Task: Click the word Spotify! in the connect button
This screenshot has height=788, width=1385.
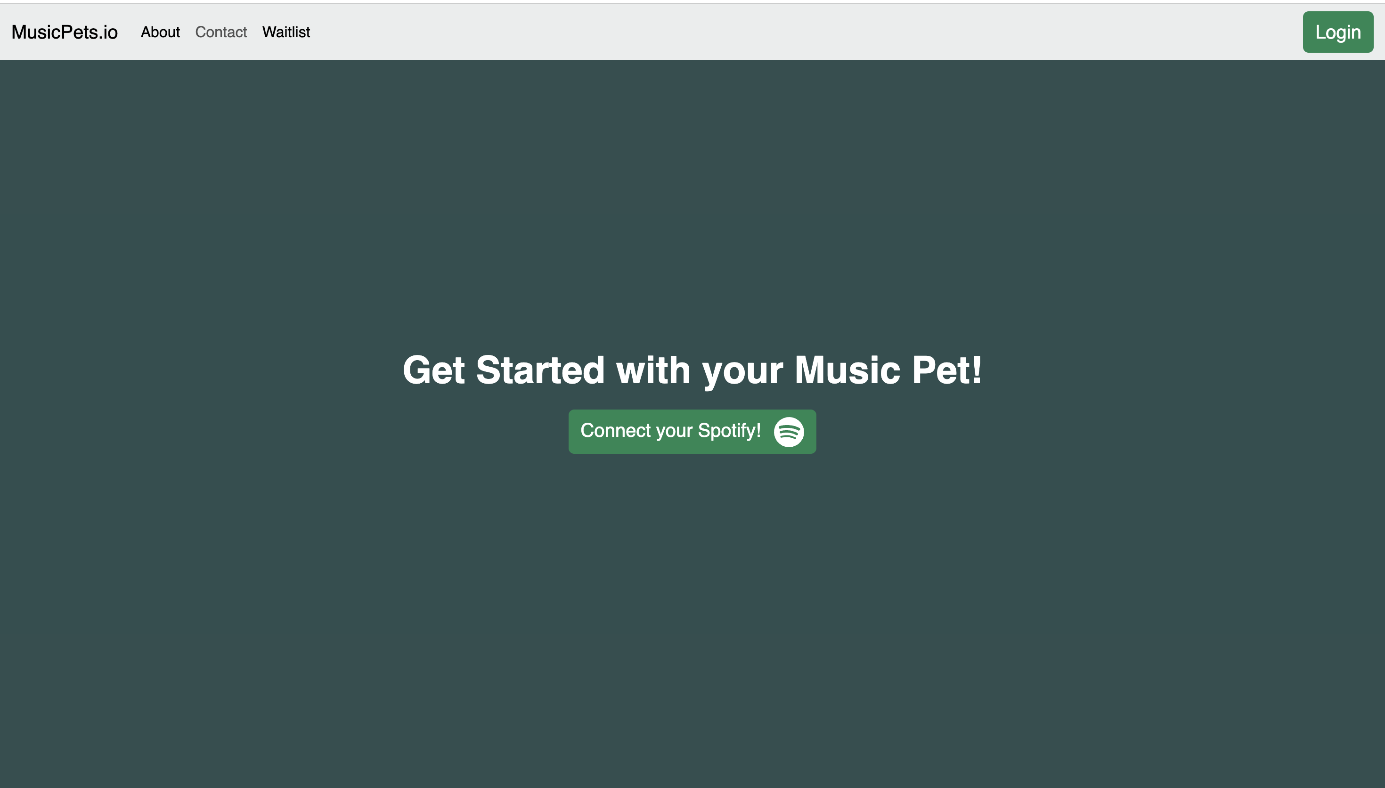Action: [729, 431]
